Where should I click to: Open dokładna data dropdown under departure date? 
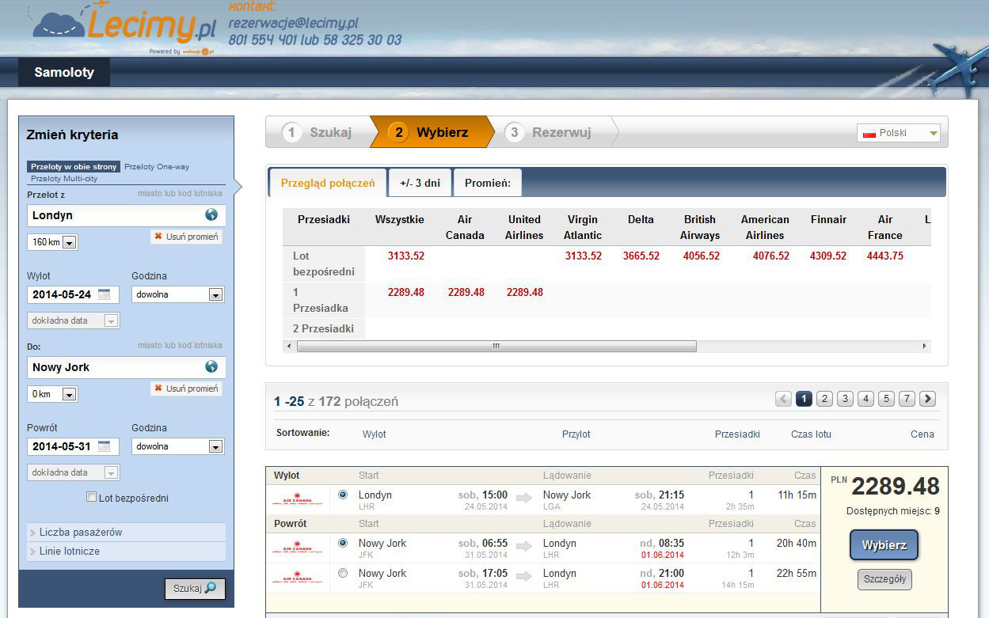(74, 320)
